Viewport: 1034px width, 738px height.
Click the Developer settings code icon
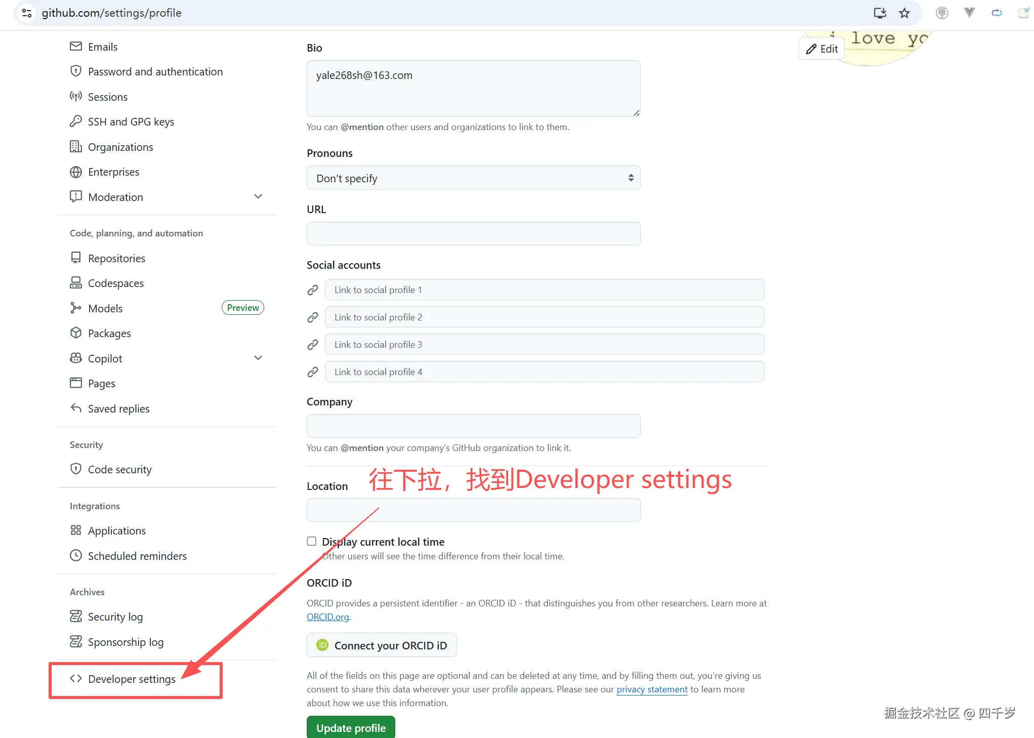pyautogui.click(x=76, y=678)
